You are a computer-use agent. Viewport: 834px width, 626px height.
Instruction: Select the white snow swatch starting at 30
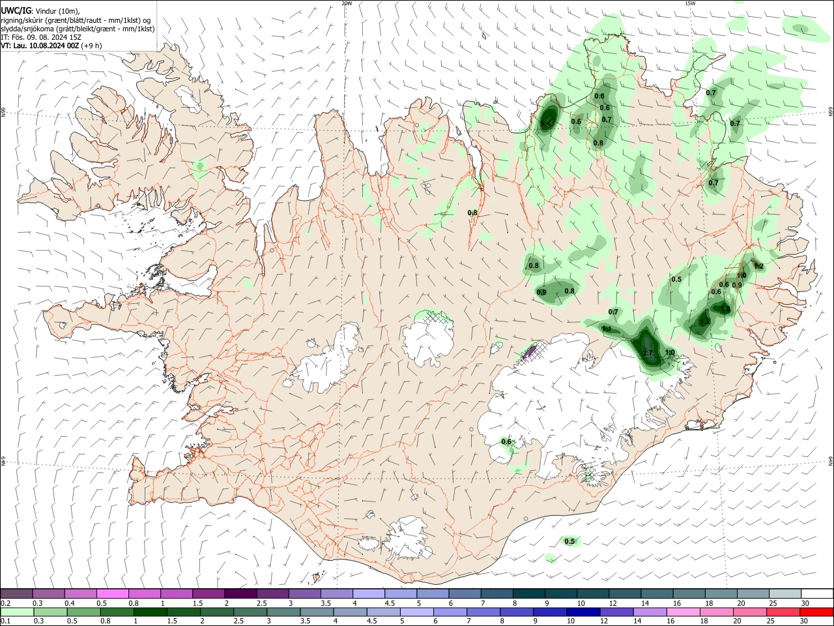[816, 593]
